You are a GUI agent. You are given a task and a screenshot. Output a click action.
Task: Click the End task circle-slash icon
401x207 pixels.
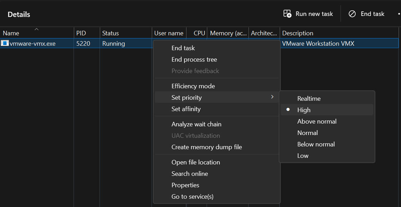click(x=352, y=14)
